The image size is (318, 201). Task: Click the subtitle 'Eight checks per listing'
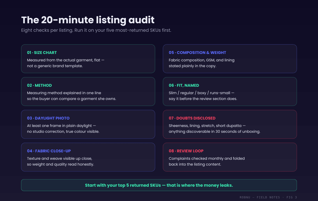(47, 30)
